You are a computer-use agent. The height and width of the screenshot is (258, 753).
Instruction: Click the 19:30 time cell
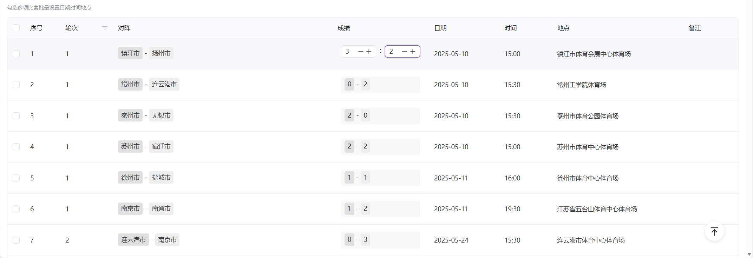(512, 209)
